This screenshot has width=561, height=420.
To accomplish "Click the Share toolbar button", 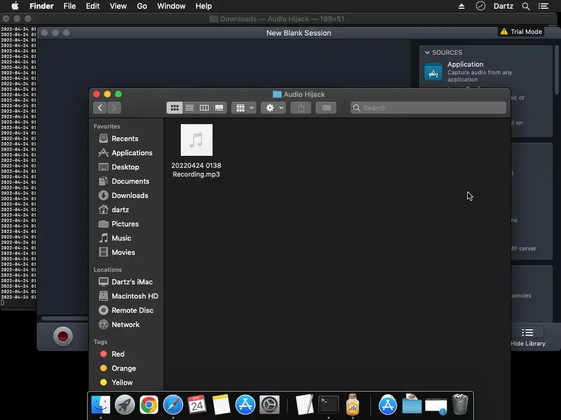I will [301, 108].
